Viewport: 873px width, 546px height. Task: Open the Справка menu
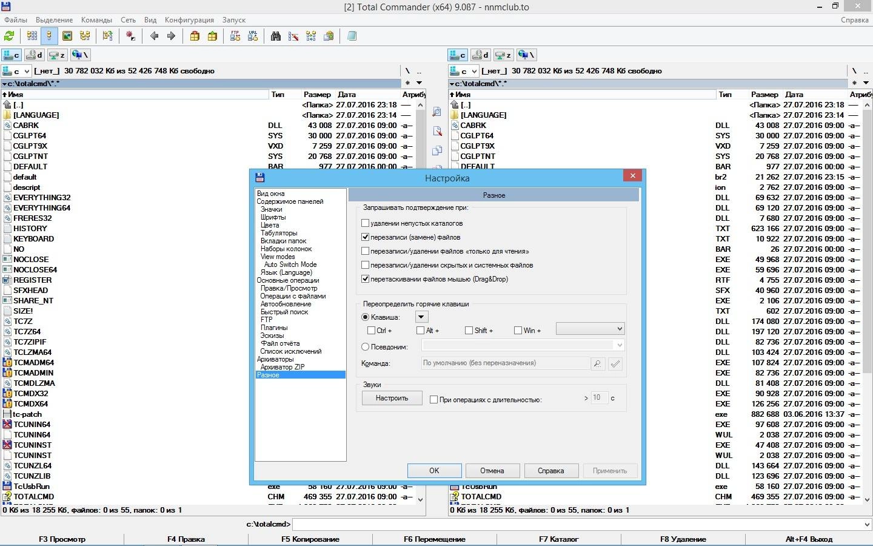(x=854, y=20)
